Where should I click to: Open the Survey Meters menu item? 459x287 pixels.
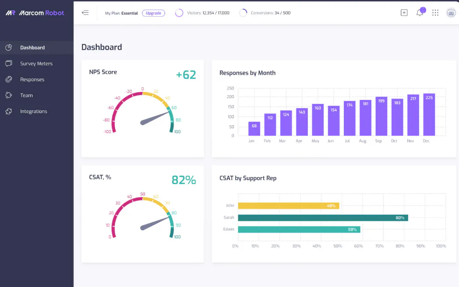click(37, 64)
